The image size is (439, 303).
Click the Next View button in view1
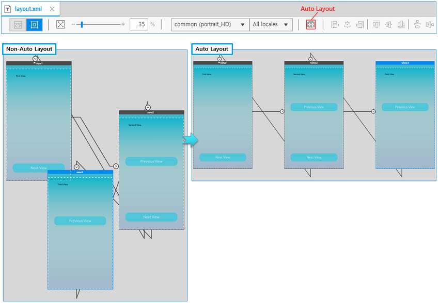click(x=39, y=167)
